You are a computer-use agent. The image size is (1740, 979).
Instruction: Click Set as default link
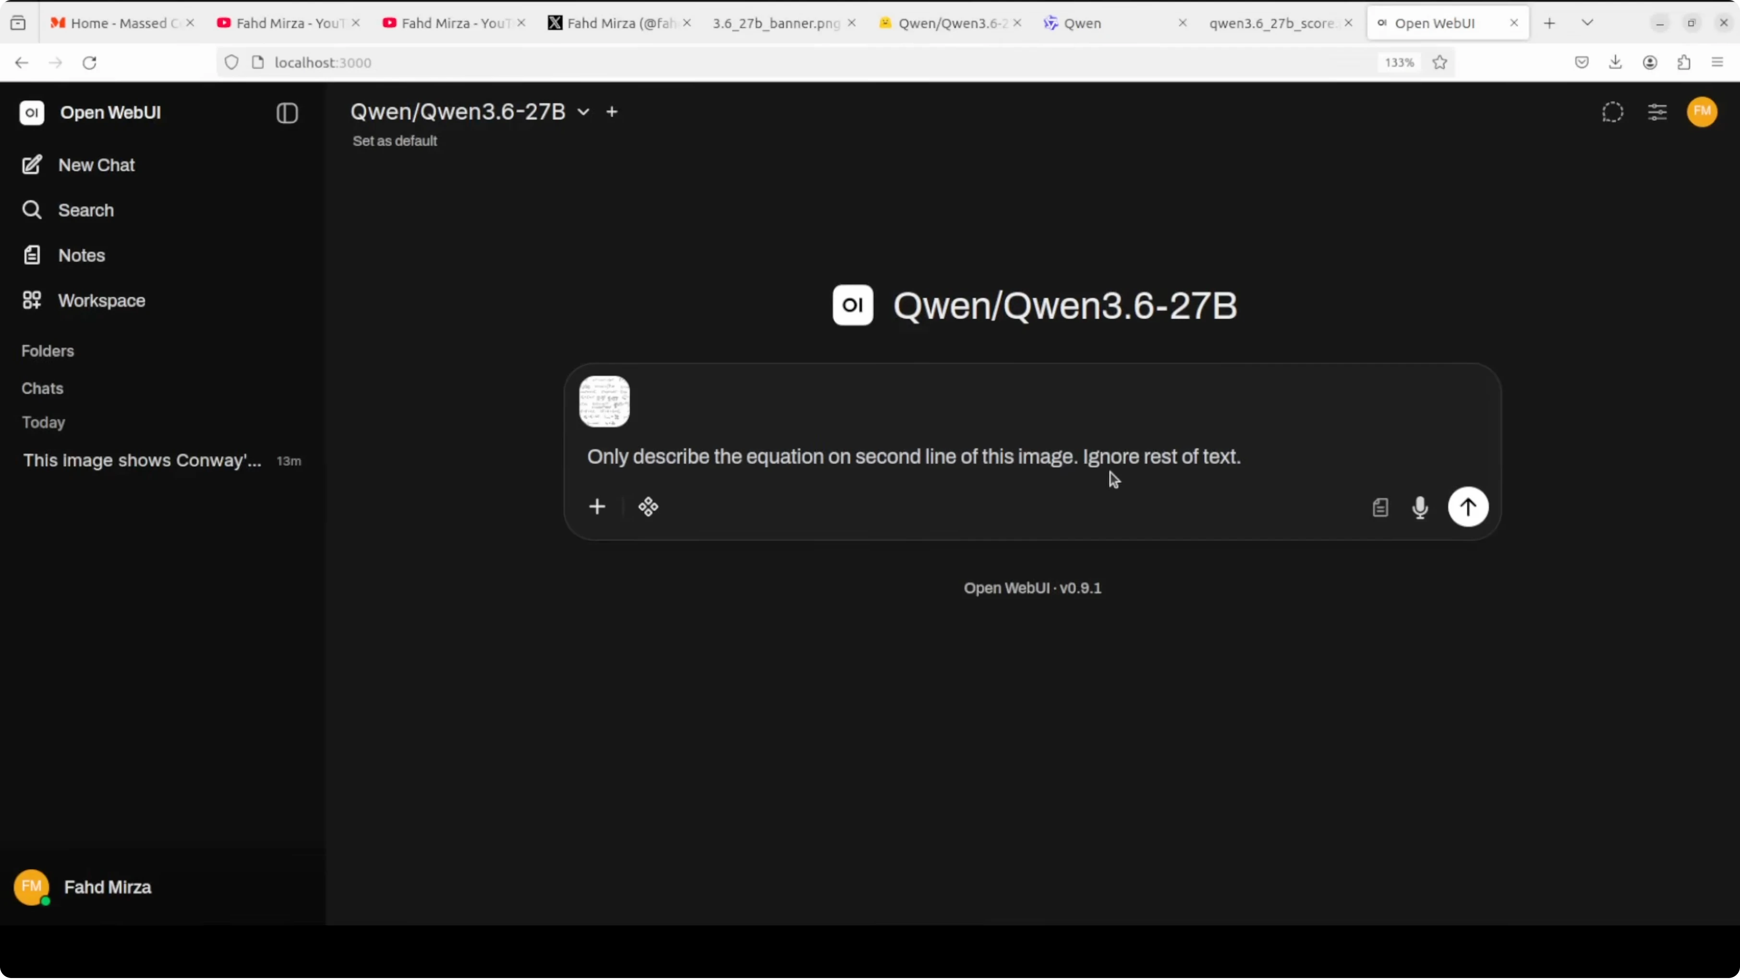pyautogui.click(x=395, y=141)
